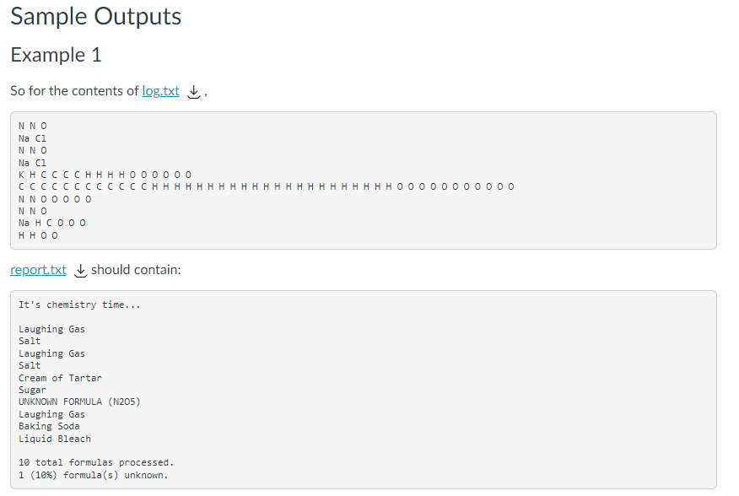Download log.txt using the download icon

pos(194,91)
